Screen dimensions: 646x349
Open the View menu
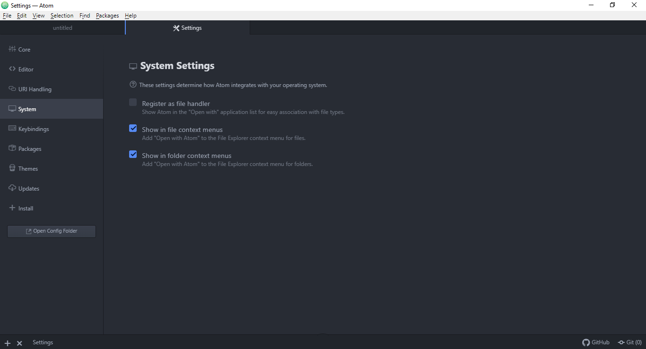(39, 16)
